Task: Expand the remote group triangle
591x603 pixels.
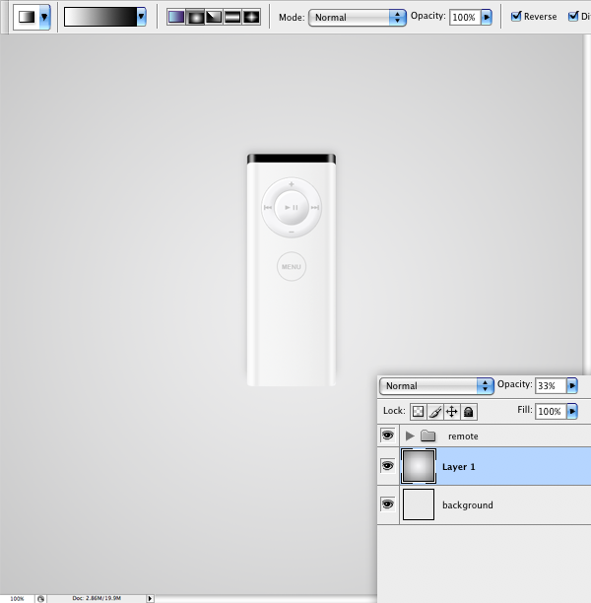Action: pos(410,435)
